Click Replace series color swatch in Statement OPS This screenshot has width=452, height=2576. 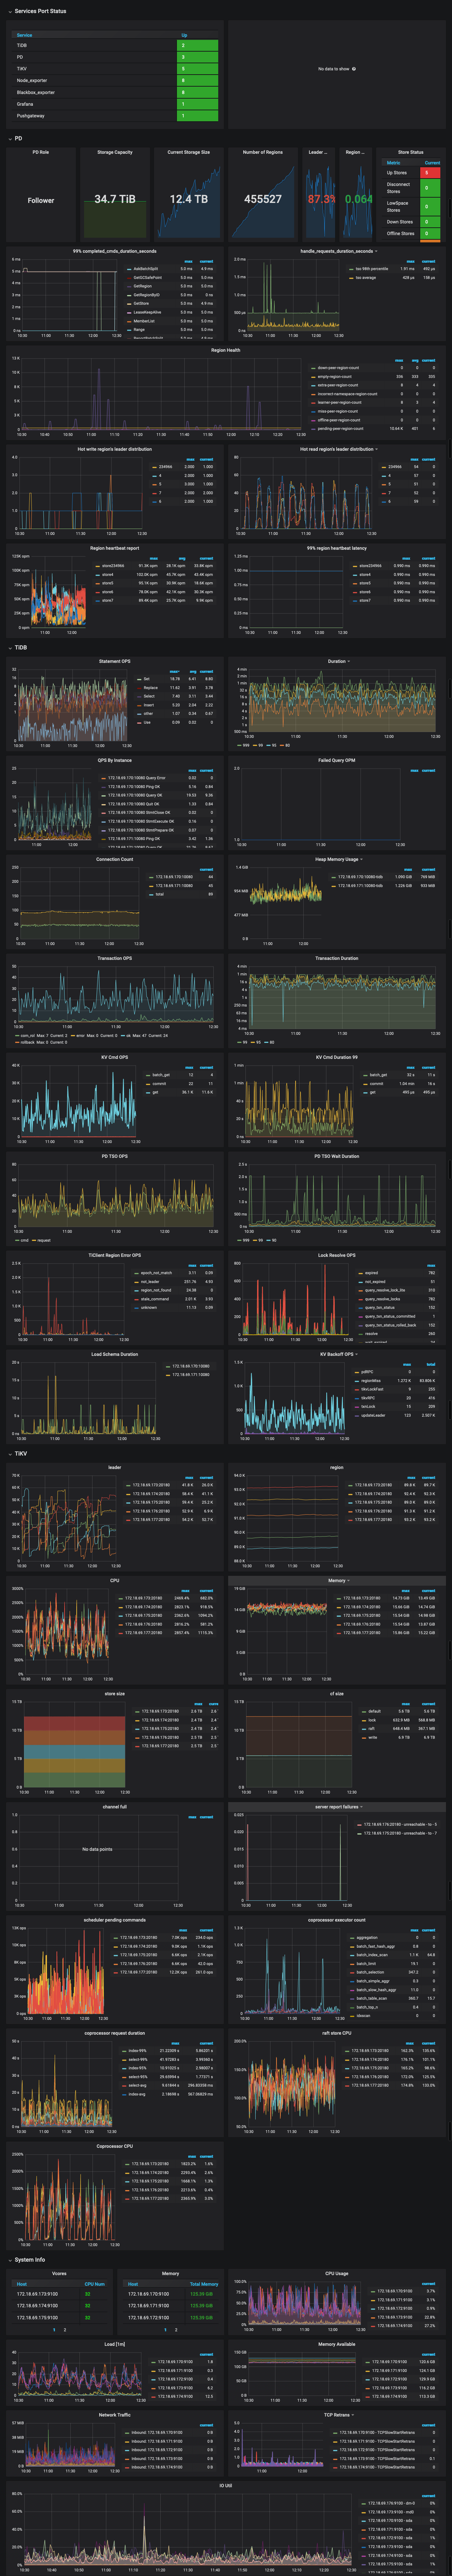[139, 688]
